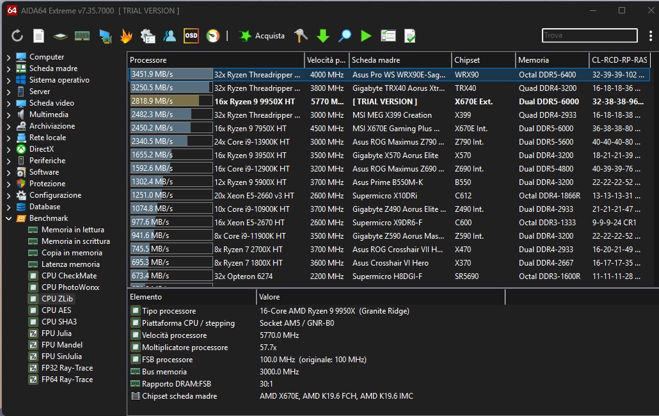Viewport: 659px width, 416px height.
Task: Select Archiviazione in the sidebar tree
Action: [52, 126]
